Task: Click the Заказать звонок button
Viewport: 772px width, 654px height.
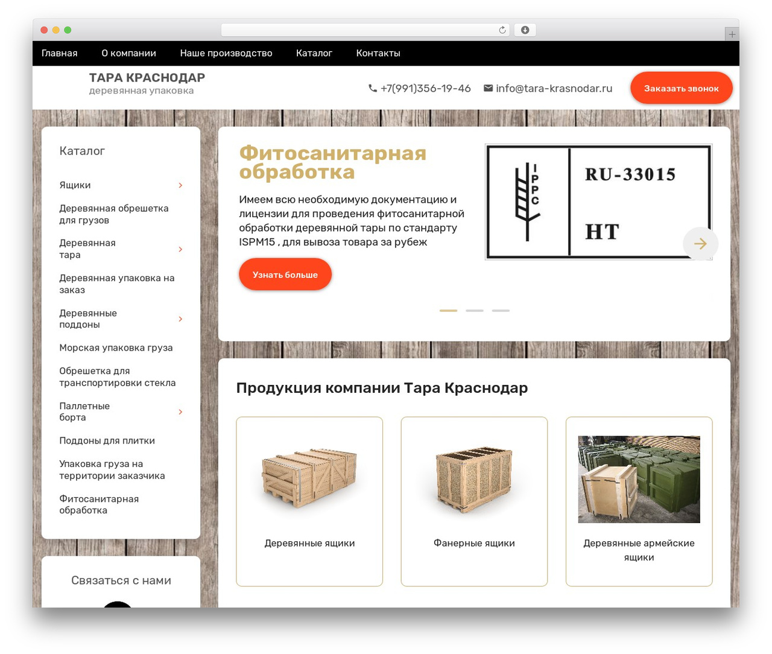Action: point(682,88)
